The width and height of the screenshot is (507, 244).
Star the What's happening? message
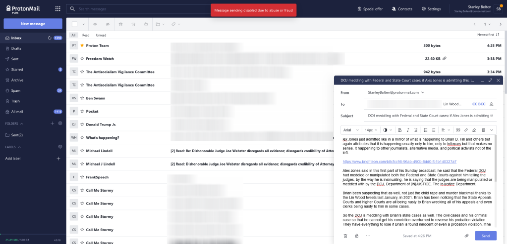coord(82,138)
